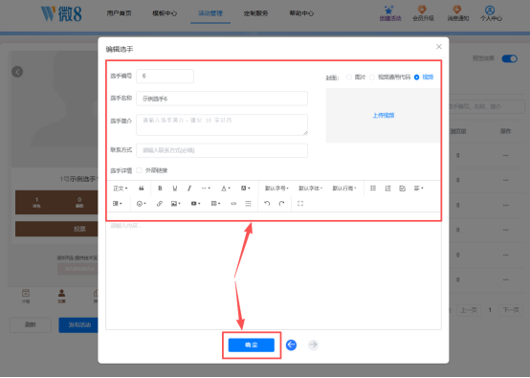Open the 默认字体 font family dropdown

coord(310,189)
